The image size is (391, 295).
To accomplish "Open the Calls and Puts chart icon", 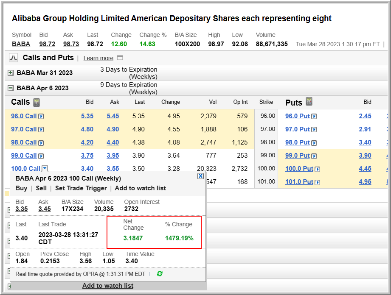I will point(13,58).
